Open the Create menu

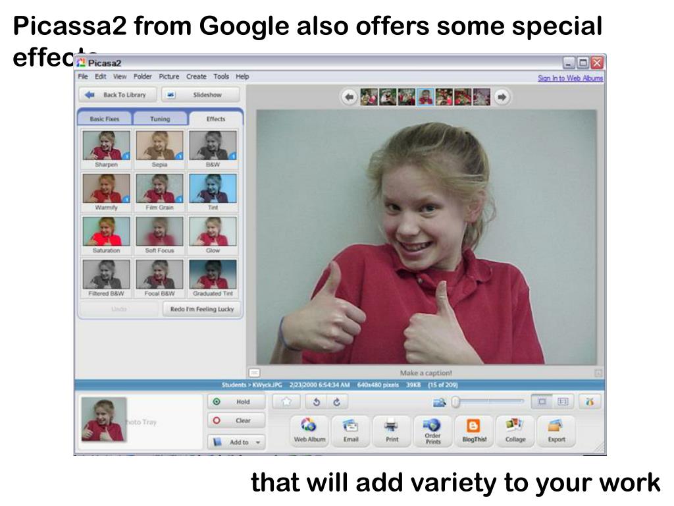tap(196, 76)
